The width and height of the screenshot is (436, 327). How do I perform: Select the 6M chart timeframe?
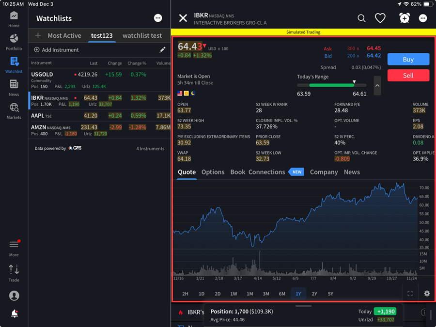(x=282, y=294)
